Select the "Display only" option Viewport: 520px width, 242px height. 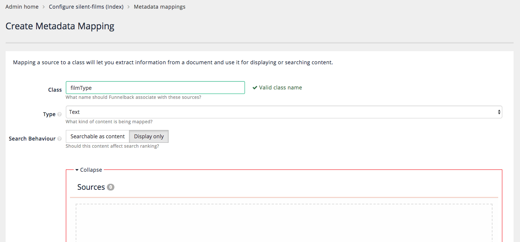pyautogui.click(x=149, y=136)
